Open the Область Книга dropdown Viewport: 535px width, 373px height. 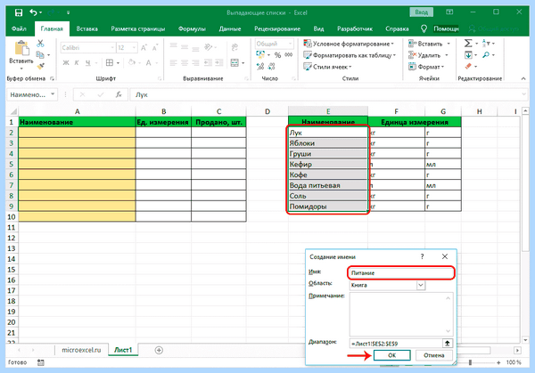pos(421,285)
